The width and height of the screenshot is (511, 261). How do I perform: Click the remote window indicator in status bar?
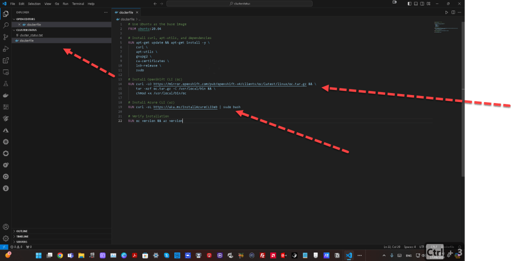click(4, 247)
